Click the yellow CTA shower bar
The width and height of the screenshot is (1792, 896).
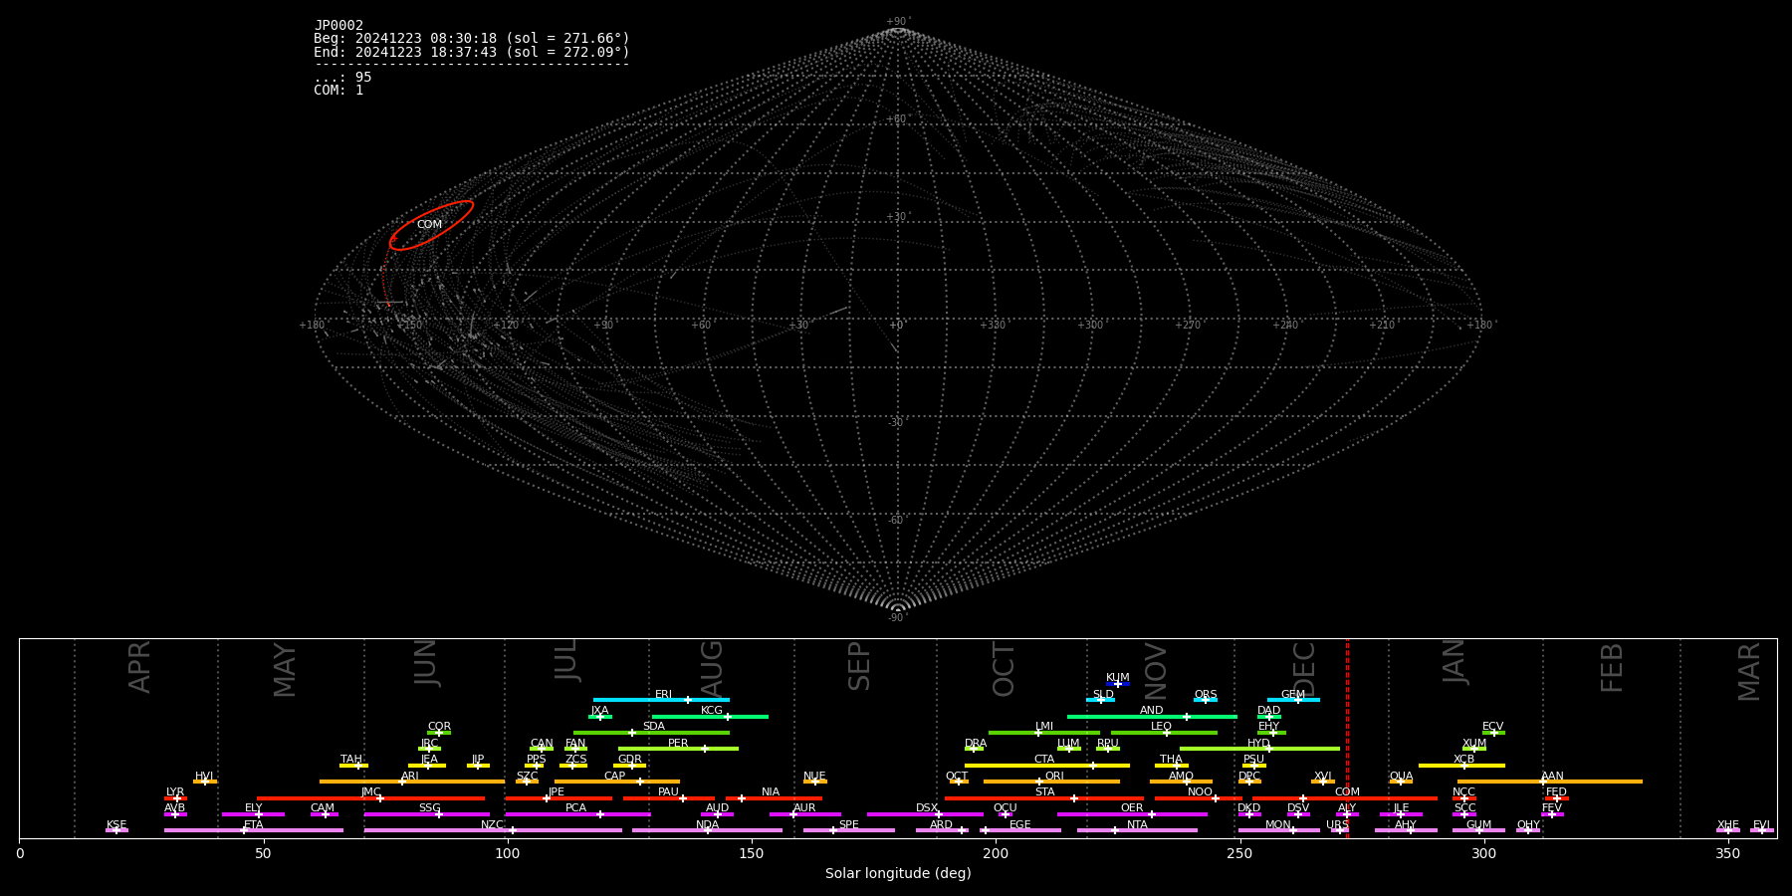pyautogui.click(x=1047, y=766)
